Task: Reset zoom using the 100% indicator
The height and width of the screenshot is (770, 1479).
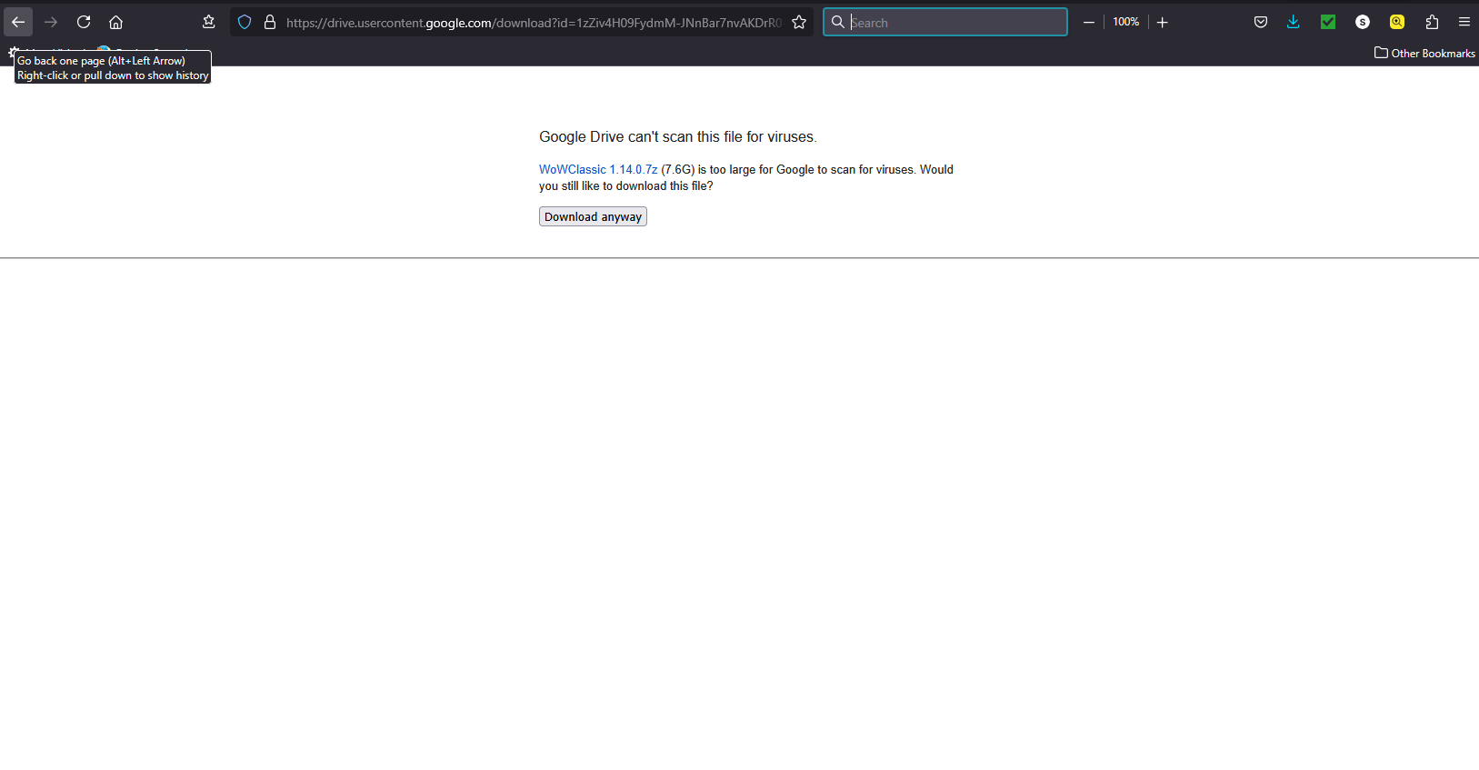Action: point(1125,22)
